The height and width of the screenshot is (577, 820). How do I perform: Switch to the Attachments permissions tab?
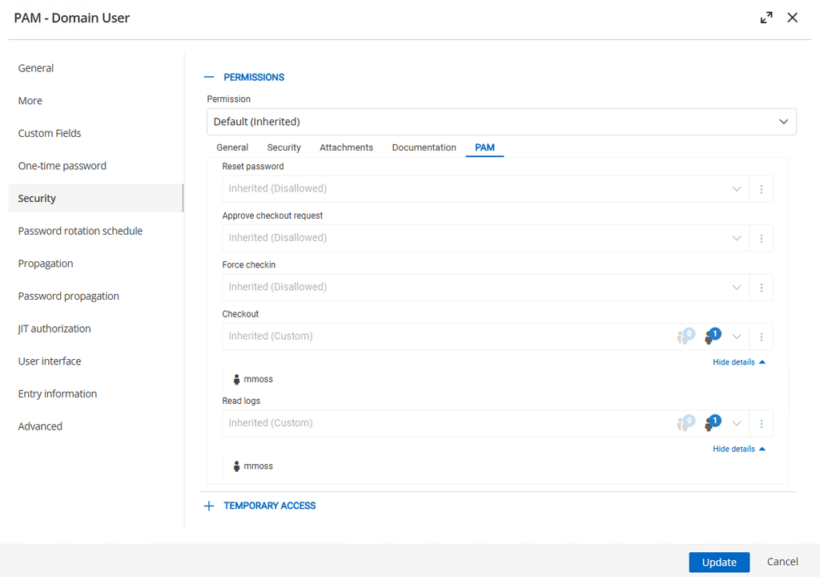[x=346, y=147]
